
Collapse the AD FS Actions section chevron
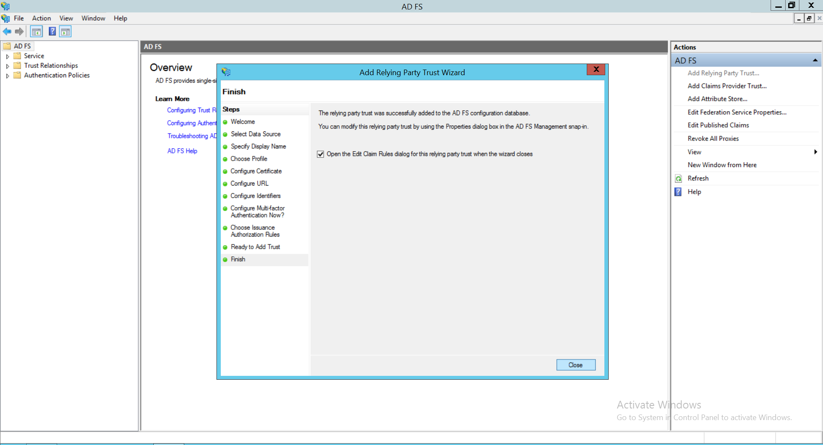click(814, 60)
